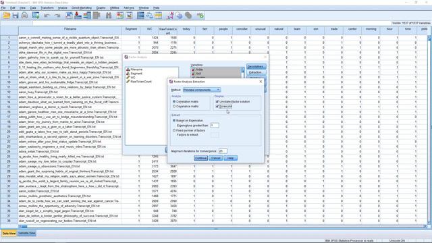432x243 pixels.
Task: Open Use Variable Sets icon
Action: tap(179, 16)
